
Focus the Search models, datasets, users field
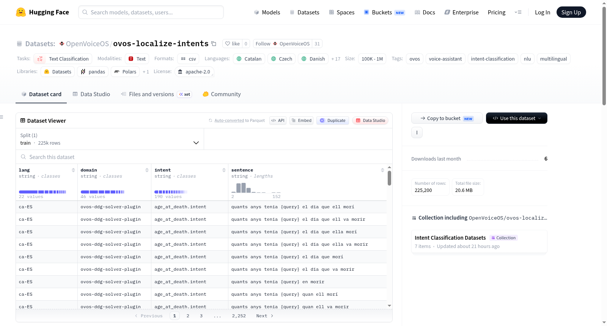151,12
